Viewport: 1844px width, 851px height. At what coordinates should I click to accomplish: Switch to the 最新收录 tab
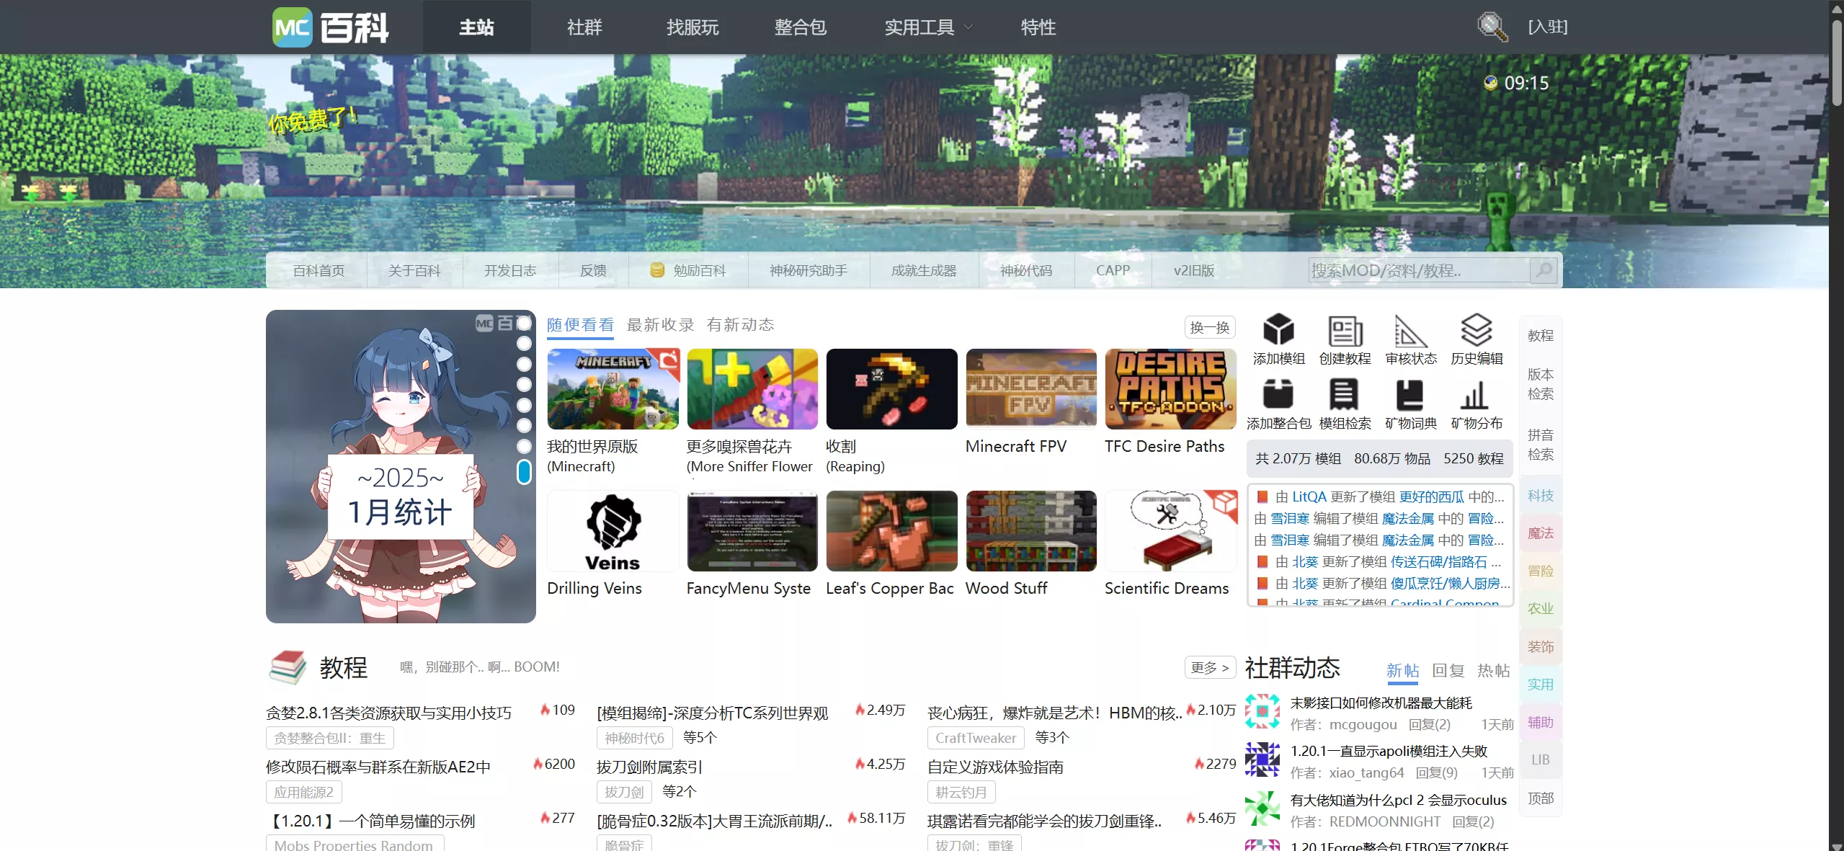[x=659, y=325]
